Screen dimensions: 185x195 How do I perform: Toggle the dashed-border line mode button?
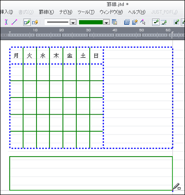pos(164,22)
